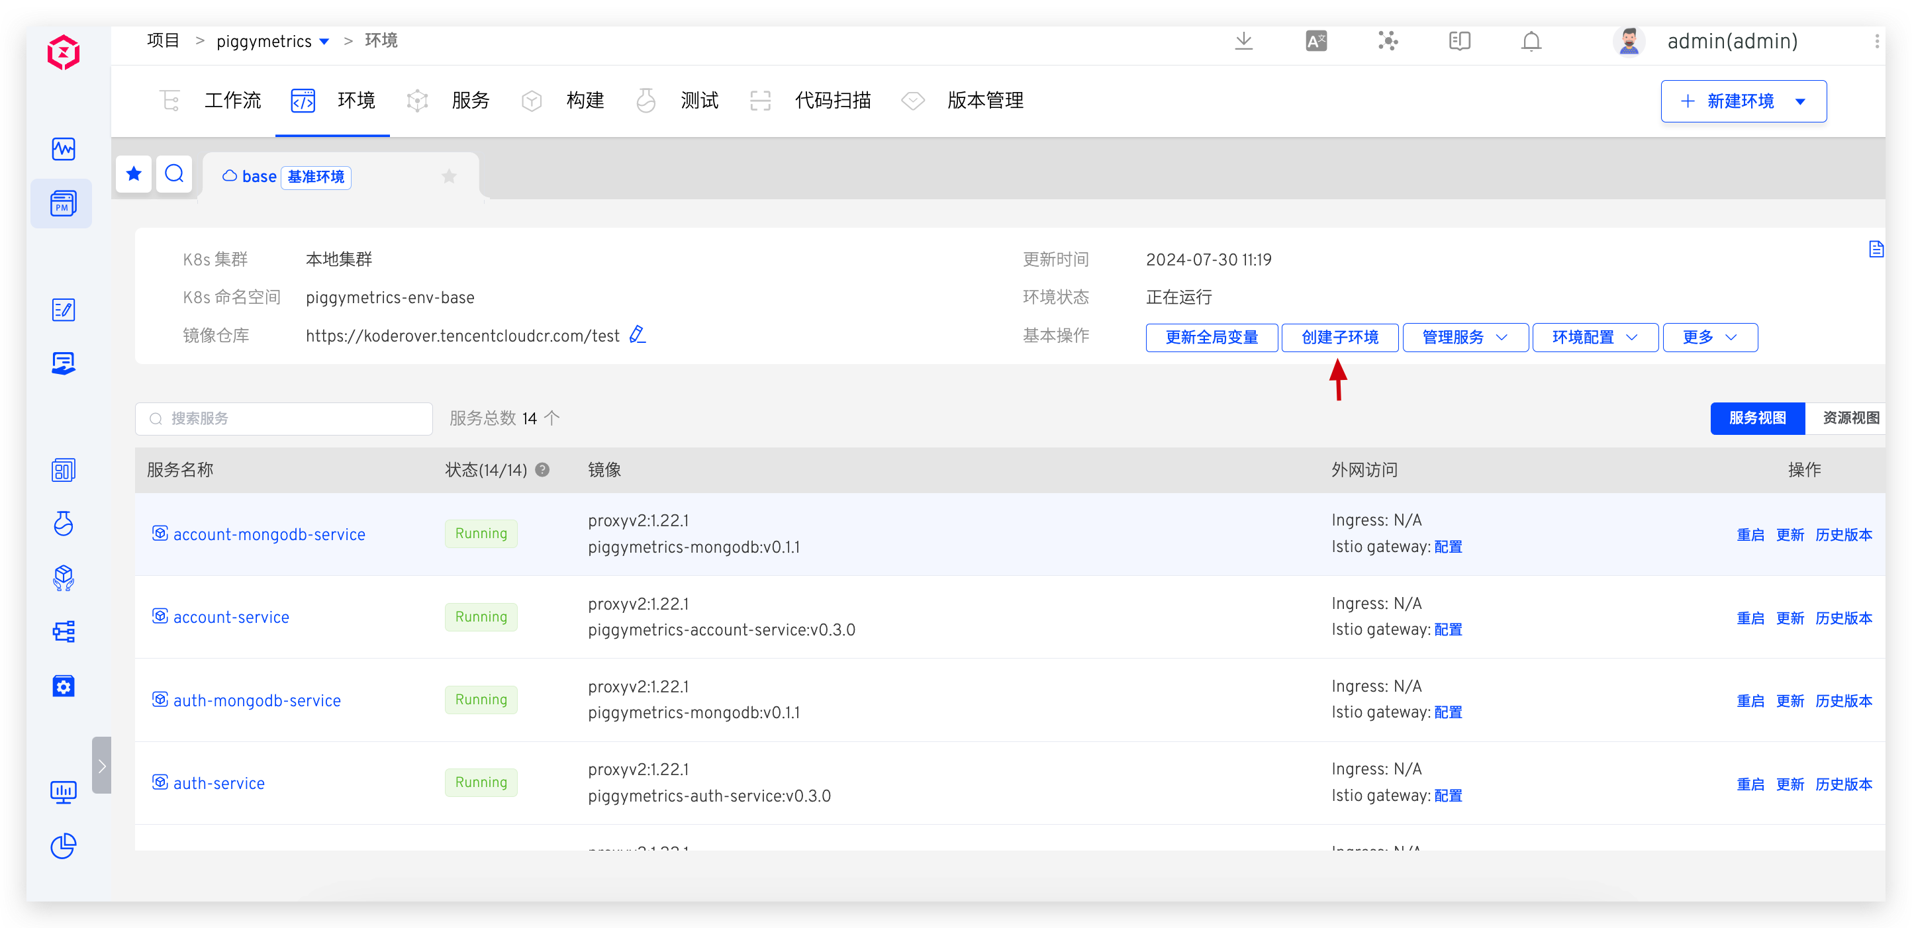Click the 创建子环境 button
1912x928 pixels.
(x=1340, y=338)
